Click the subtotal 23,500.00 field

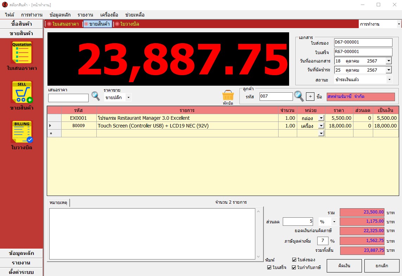[x=362, y=212]
